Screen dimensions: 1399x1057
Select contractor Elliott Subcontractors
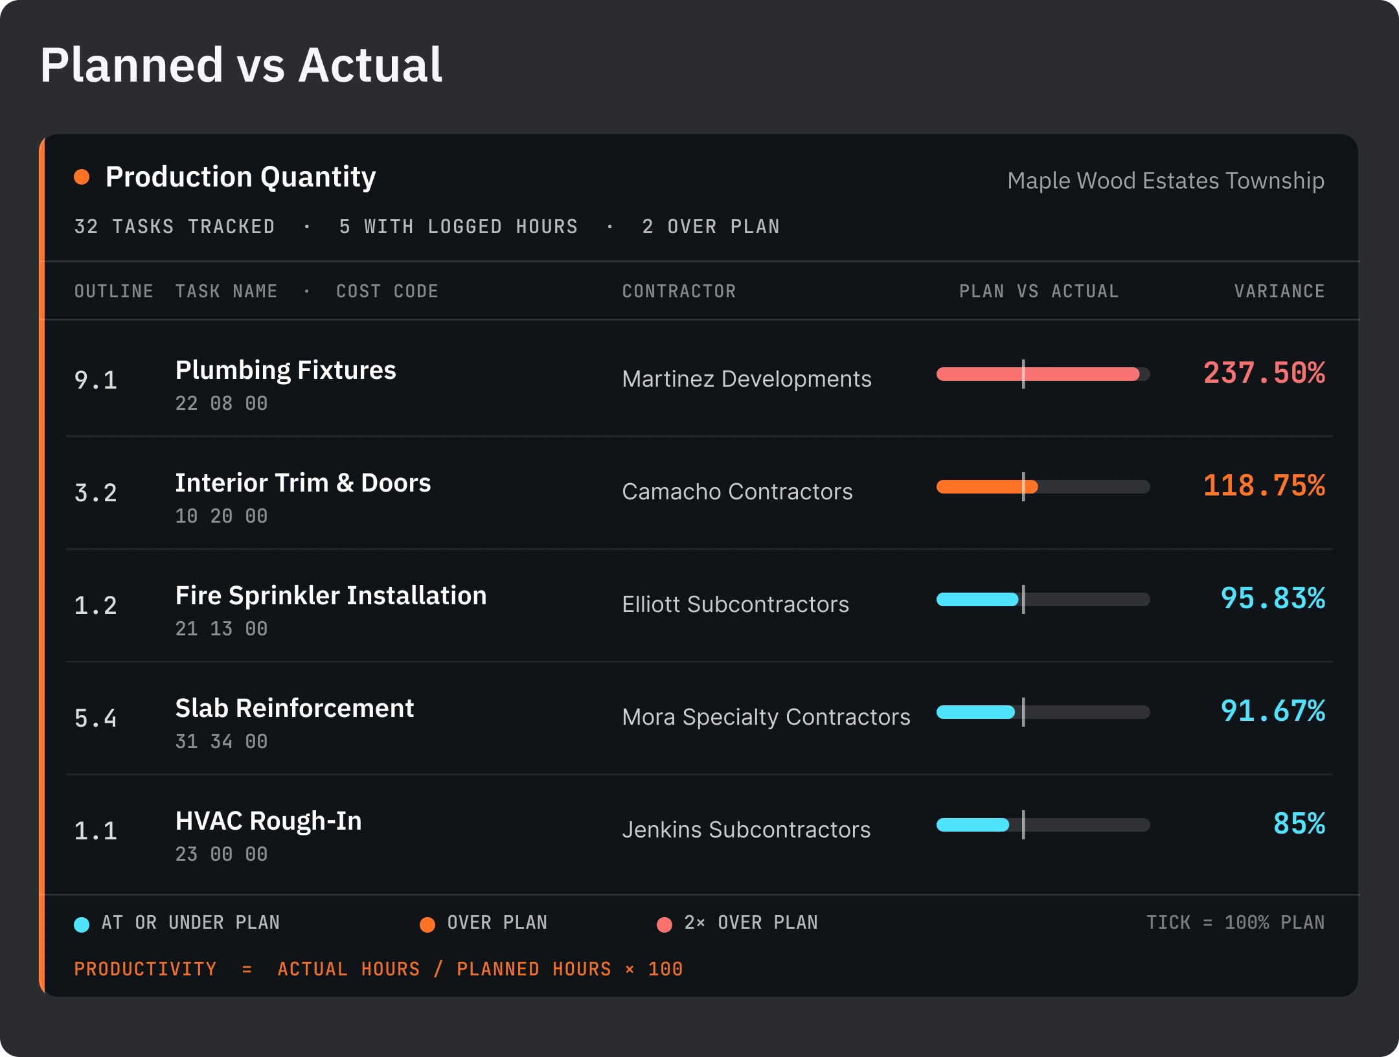coord(736,604)
